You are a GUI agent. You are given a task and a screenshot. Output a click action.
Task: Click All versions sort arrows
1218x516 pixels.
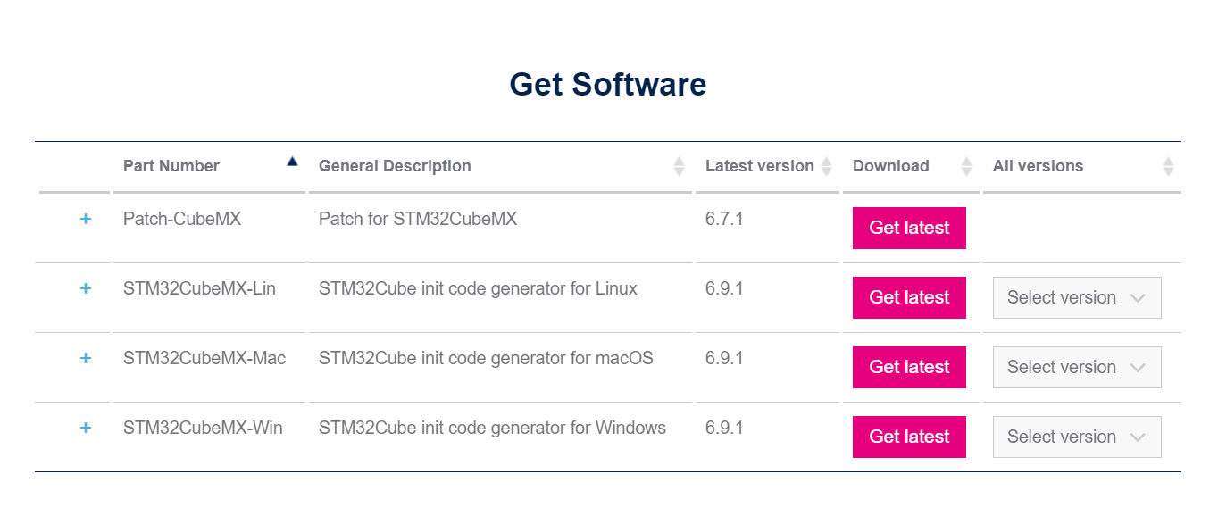[1168, 166]
